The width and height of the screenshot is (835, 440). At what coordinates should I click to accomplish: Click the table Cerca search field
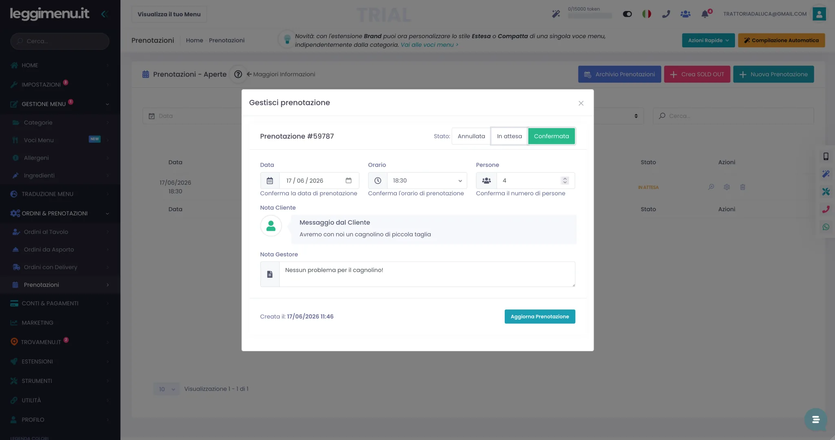click(733, 116)
